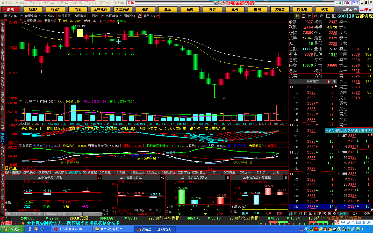Select 3板块监控 indicator tab

tap(90, 172)
